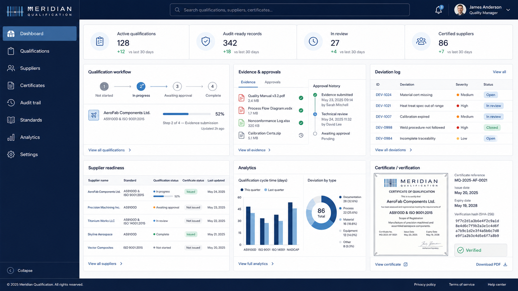The height and width of the screenshot is (291, 518).
Task: Click the AeroFab 52% progress bar
Action: click(187, 114)
